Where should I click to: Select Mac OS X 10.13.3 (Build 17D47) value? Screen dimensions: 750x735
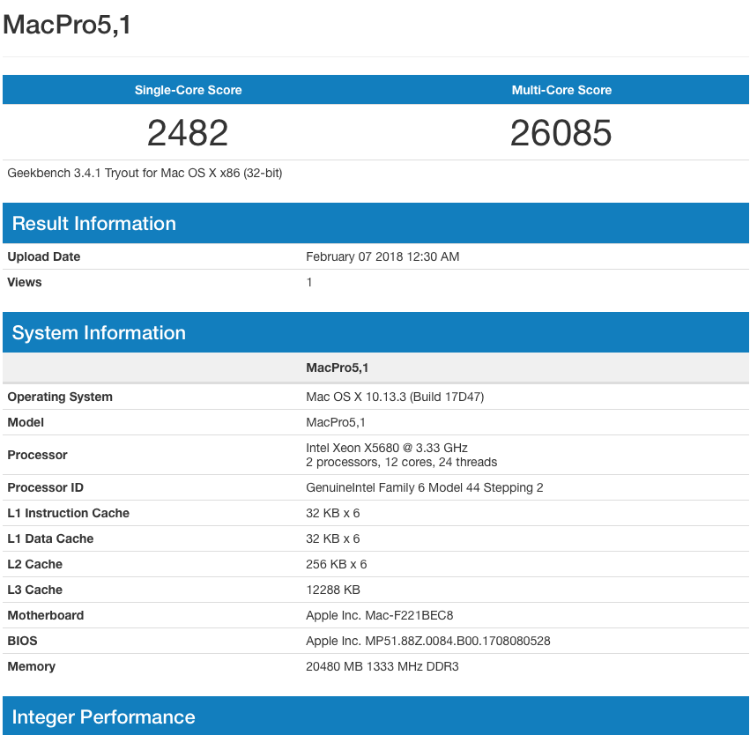[395, 397]
